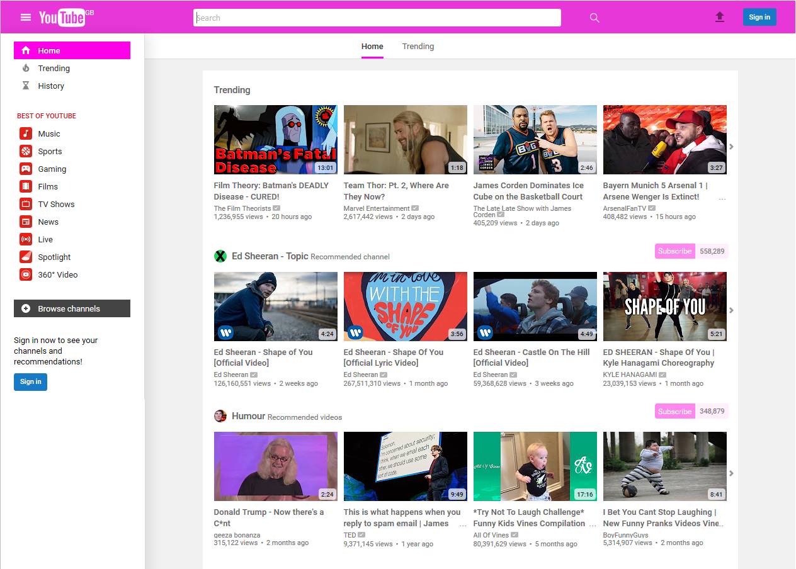
Task: Open Bayern Munich 5 Arsenal 1 thumbnail
Action: pyautogui.click(x=665, y=140)
